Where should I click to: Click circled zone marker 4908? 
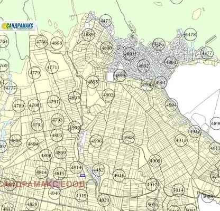pos(129,138)
